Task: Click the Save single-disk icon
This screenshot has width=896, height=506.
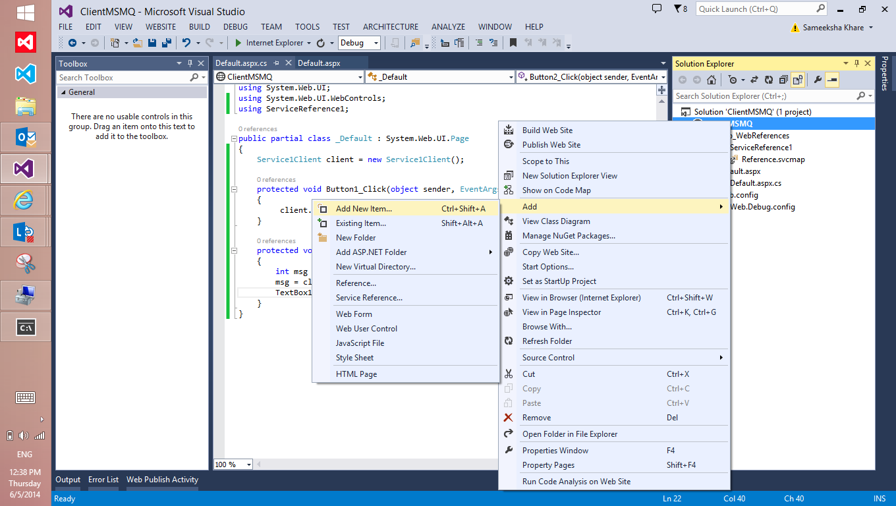Action: (x=152, y=43)
